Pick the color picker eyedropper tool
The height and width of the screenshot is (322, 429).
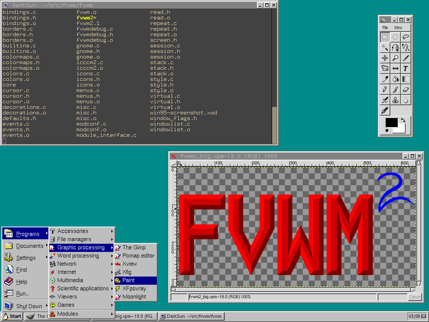(x=385, y=79)
